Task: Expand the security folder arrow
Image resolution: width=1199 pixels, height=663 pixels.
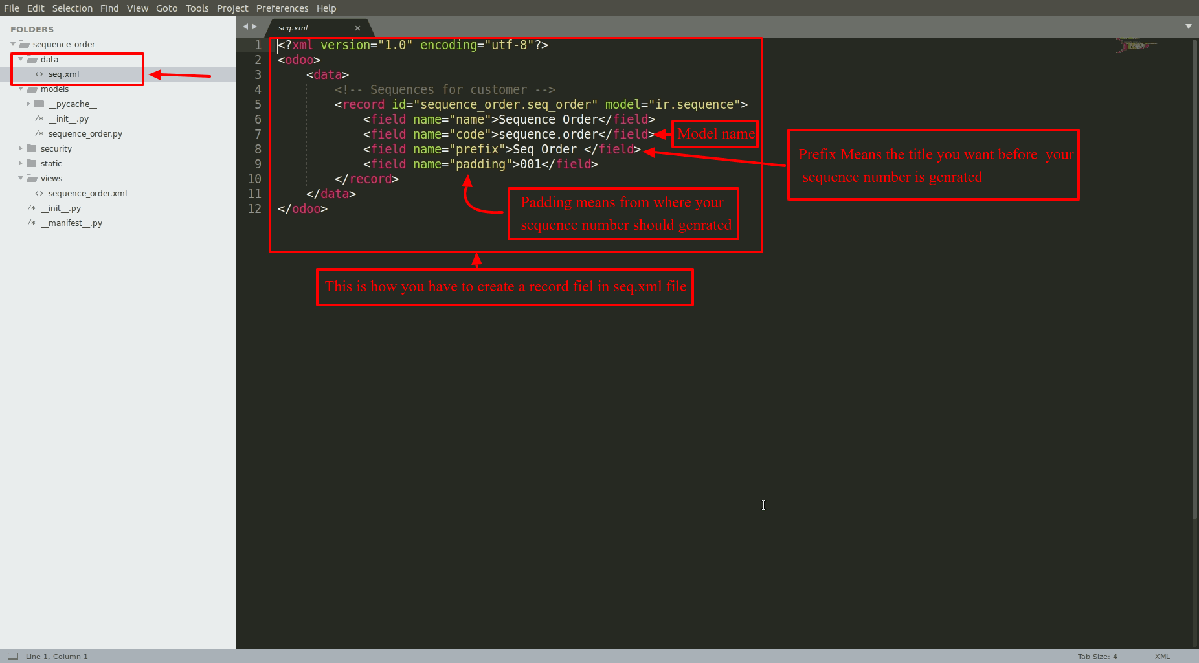Action: point(21,148)
